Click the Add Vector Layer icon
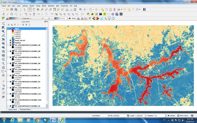 [3, 23]
